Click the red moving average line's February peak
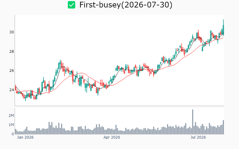 coord(82,73)
